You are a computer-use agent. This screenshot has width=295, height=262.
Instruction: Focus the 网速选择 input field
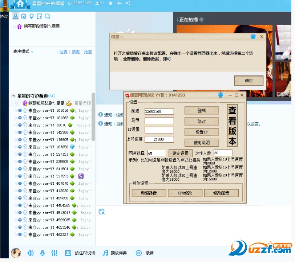(157, 153)
